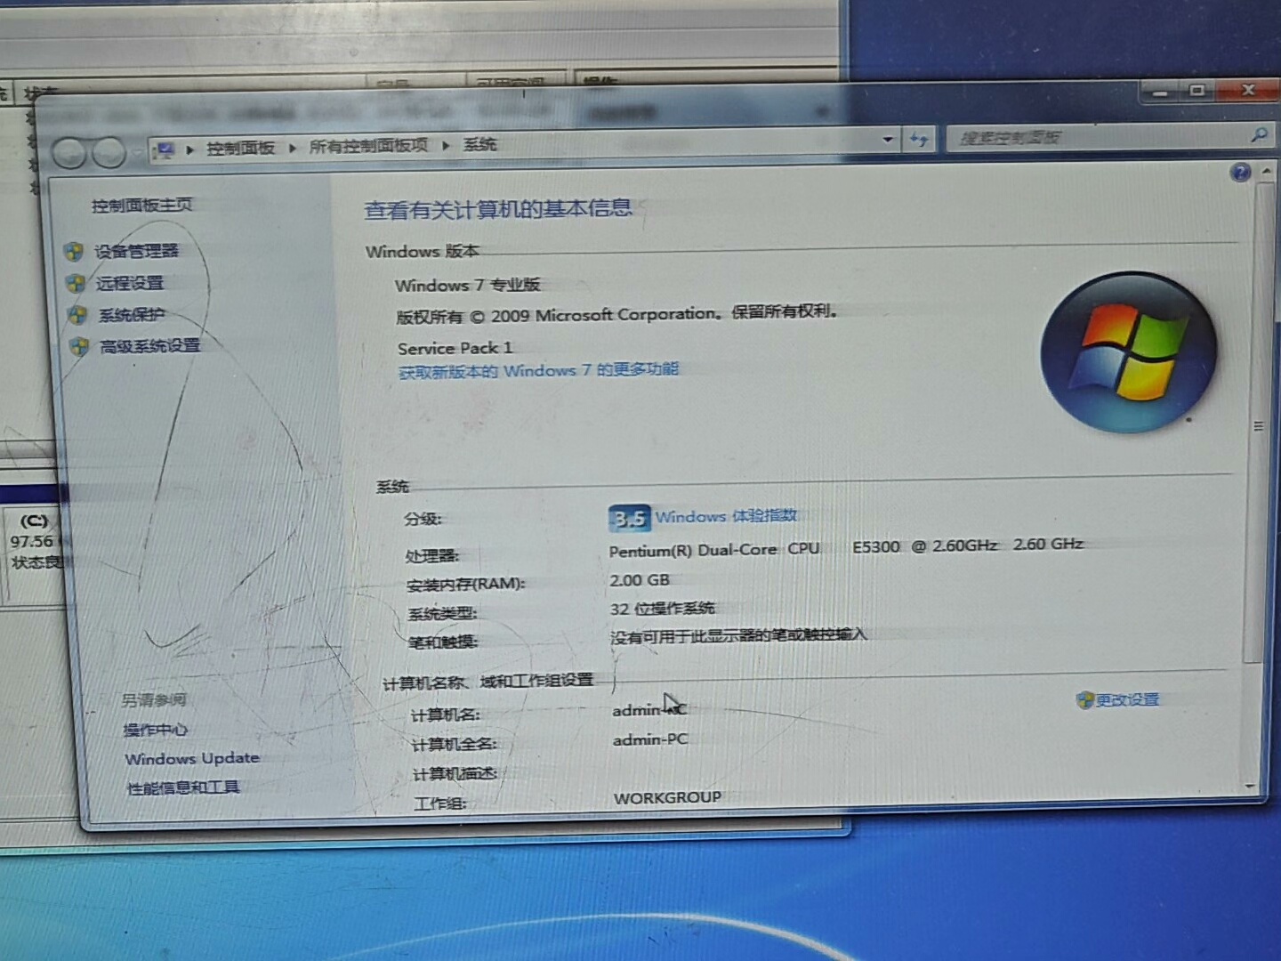Screen dimensions: 1281x961
Task: Click the refresh button beside address bar
Action: click(919, 140)
